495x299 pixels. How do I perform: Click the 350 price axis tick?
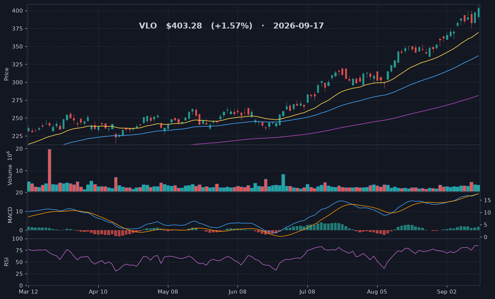[18, 46]
